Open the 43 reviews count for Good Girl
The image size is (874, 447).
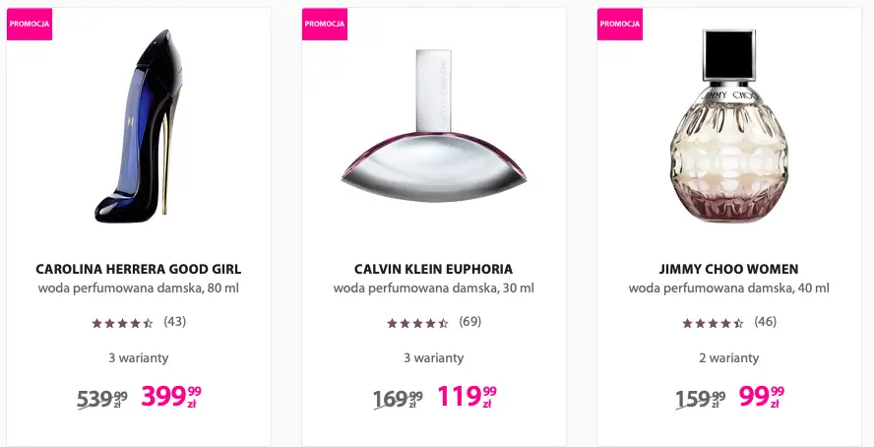(175, 321)
